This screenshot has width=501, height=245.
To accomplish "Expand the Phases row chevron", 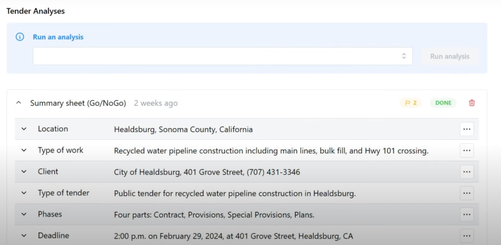I will (x=24, y=215).
